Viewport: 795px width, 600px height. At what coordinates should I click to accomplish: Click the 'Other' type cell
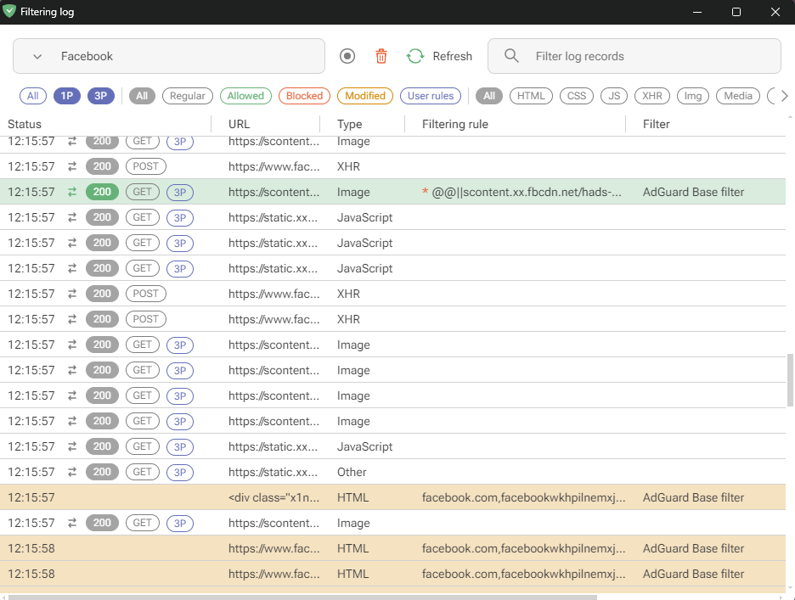352,472
